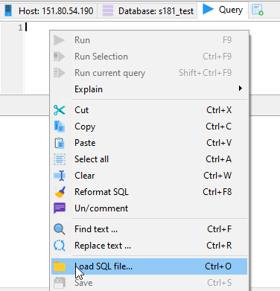Click the Select all dotted icon
280x291 pixels.
(x=60, y=159)
